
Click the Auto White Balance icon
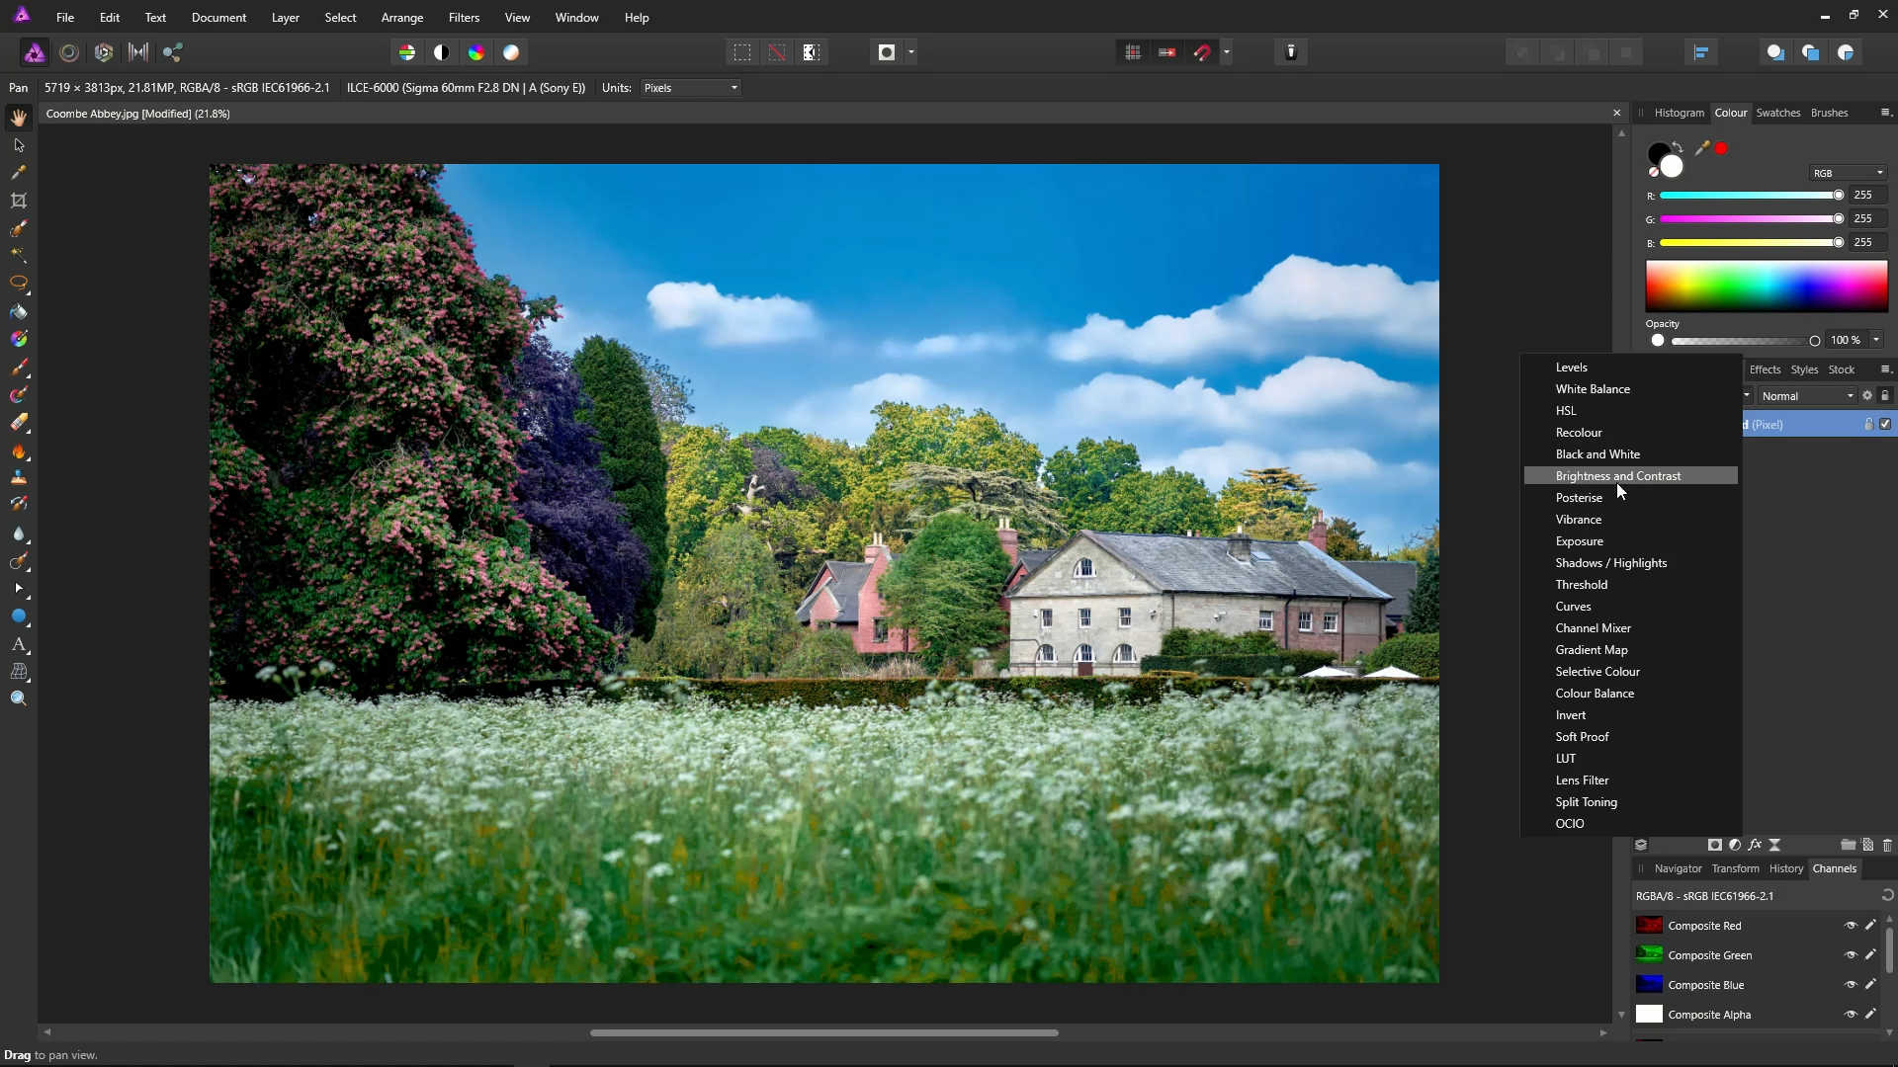(x=511, y=52)
